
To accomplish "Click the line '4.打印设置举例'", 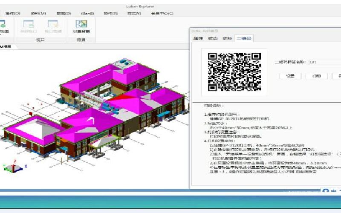I will tap(220, 141).
